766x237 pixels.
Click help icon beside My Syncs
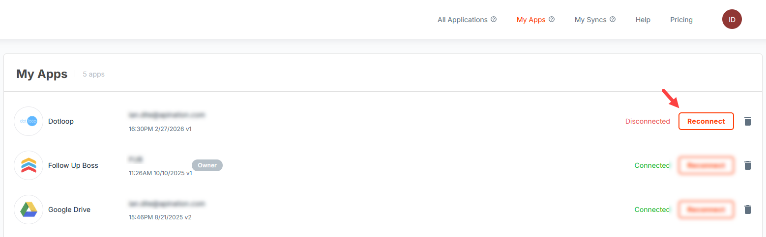click(x=613, y=20)
